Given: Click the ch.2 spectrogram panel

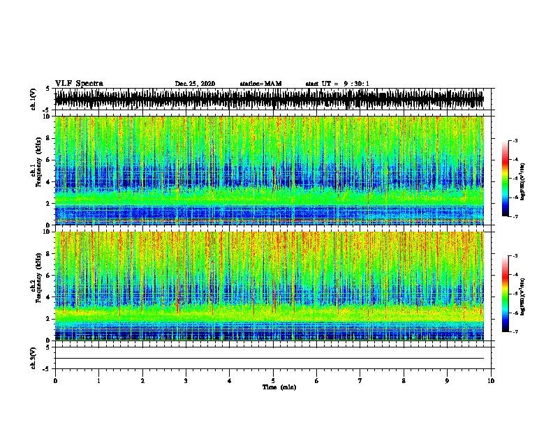Looking at the screenshot, I should click(270, 286).
